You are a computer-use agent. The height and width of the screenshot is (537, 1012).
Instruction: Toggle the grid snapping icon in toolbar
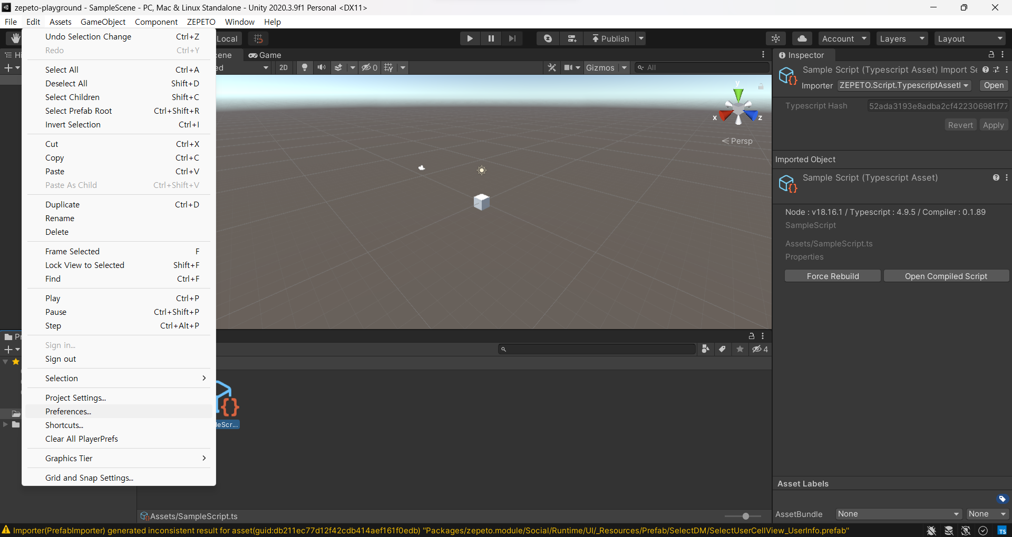pos(258,38)
